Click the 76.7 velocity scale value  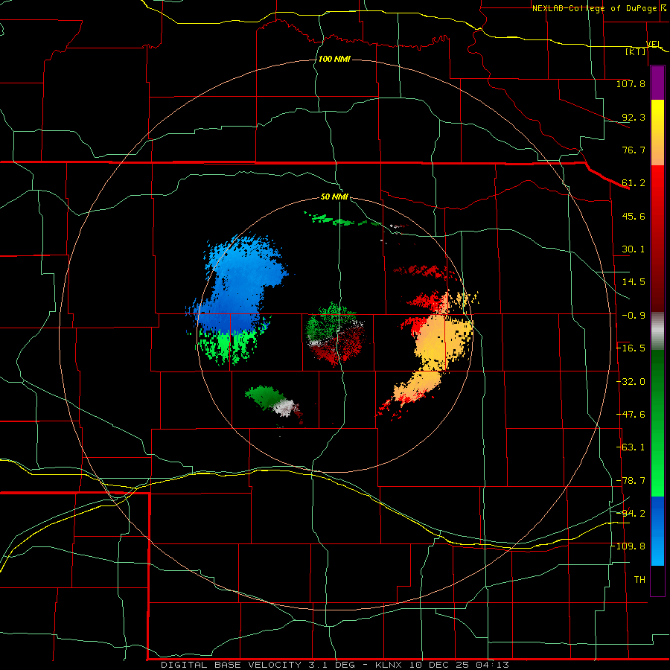[x=634, y=150]
